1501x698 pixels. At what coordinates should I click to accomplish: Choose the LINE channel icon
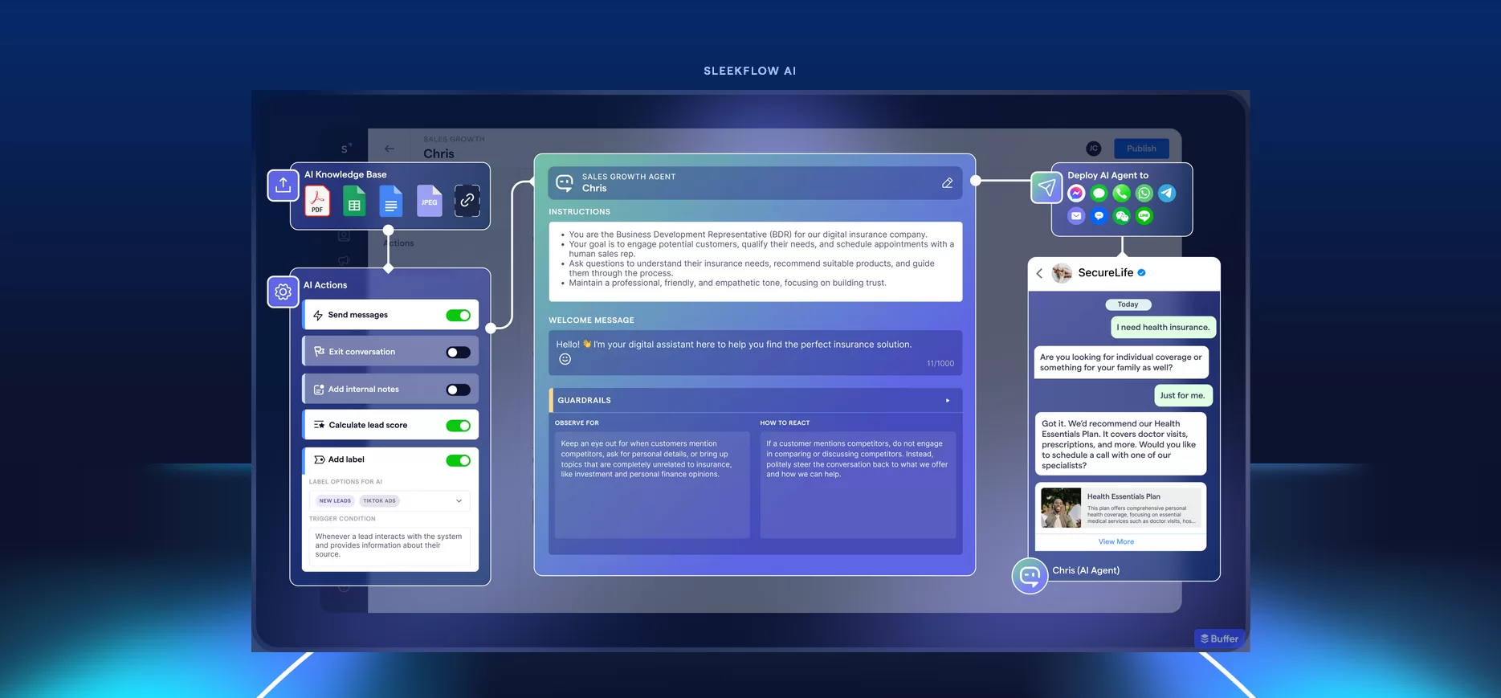click(1144, 216)
